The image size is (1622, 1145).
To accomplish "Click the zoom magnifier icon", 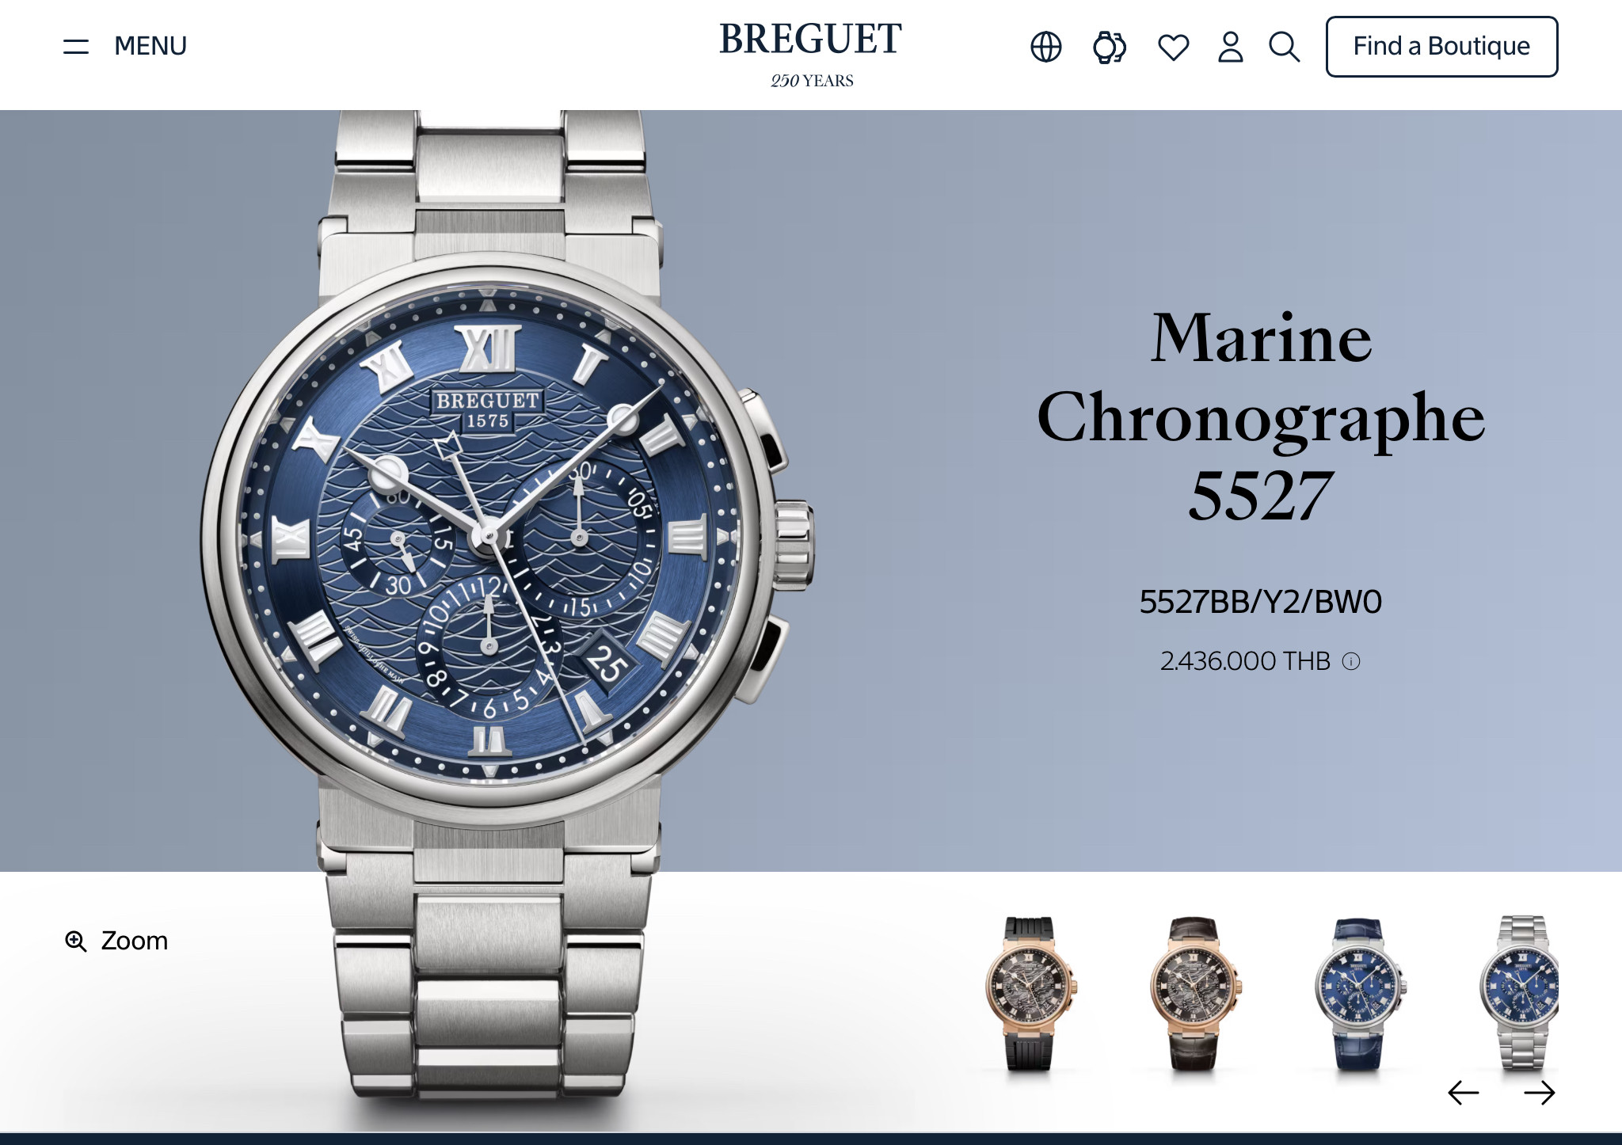I will click(76, 941).
